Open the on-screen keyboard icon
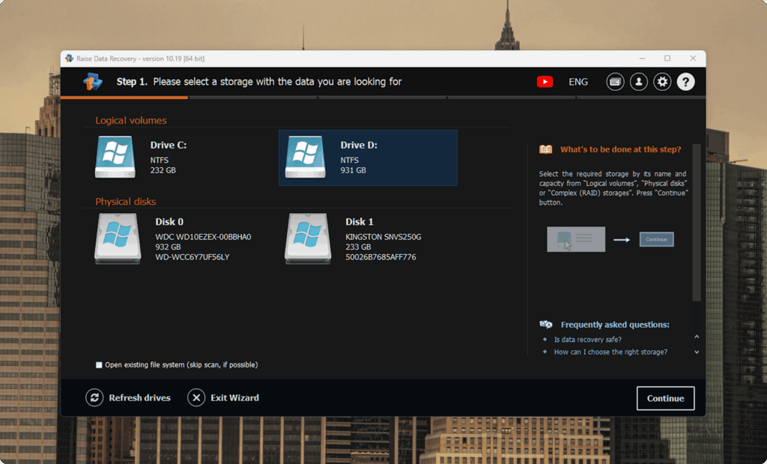This screenshot has height=464, width=767. [x=615, y=82]
